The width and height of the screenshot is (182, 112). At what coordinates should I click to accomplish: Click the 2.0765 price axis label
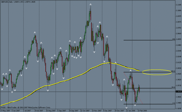[179, 28]
